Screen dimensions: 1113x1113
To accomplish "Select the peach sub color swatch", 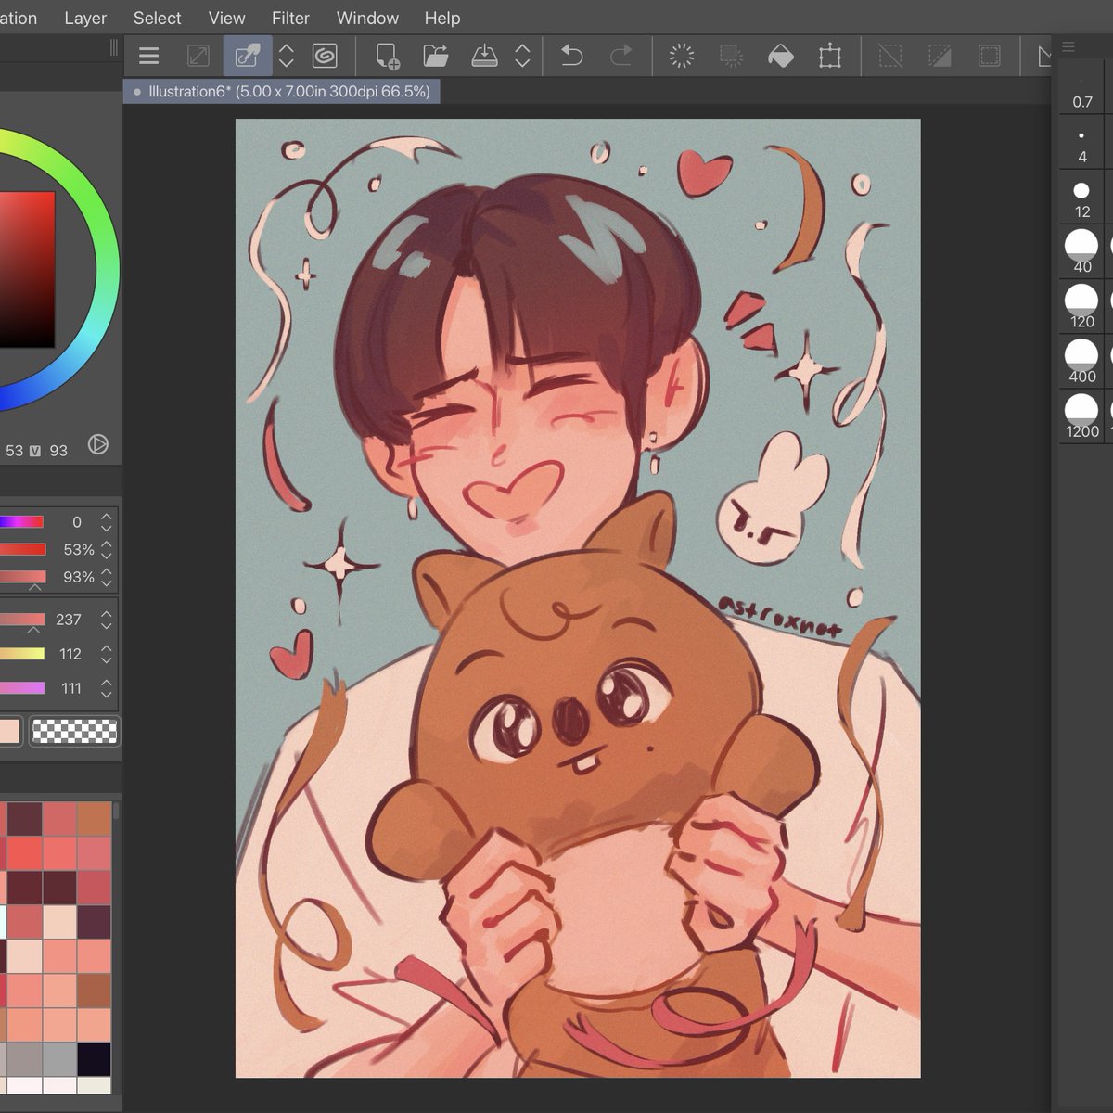I will tap(9, 731).
